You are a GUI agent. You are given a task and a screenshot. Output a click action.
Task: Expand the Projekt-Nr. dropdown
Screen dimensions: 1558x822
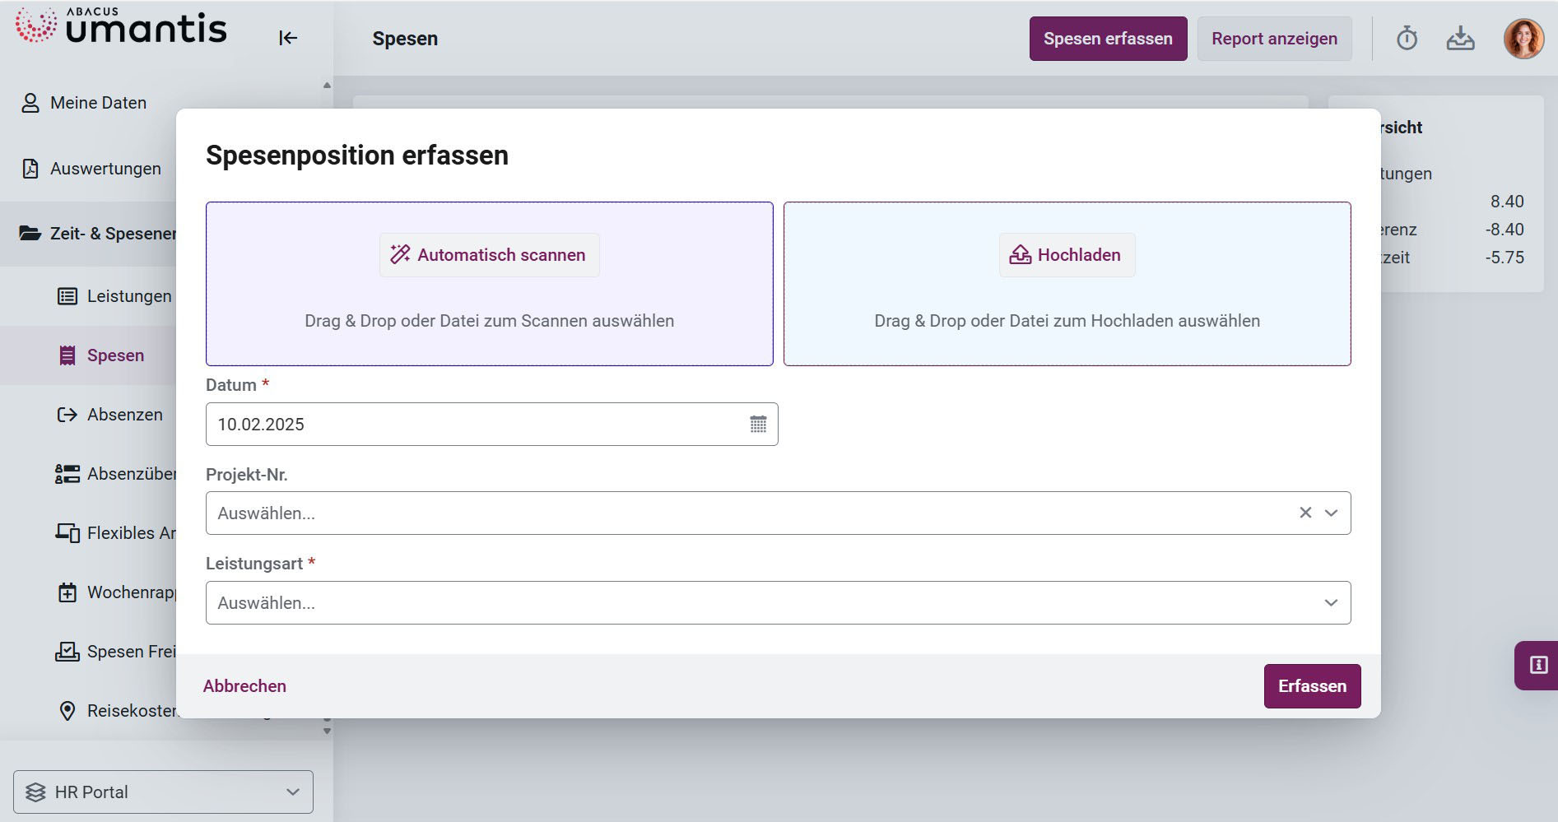(x=1331, y=513)
